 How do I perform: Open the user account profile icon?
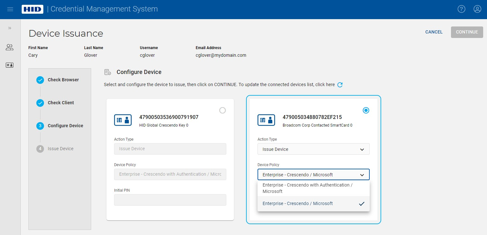(x=477, y=9)
